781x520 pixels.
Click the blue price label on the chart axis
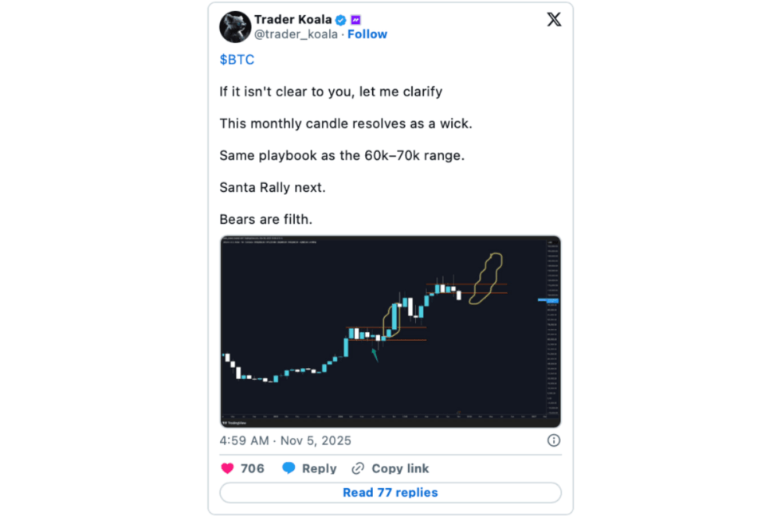[547, 300]
